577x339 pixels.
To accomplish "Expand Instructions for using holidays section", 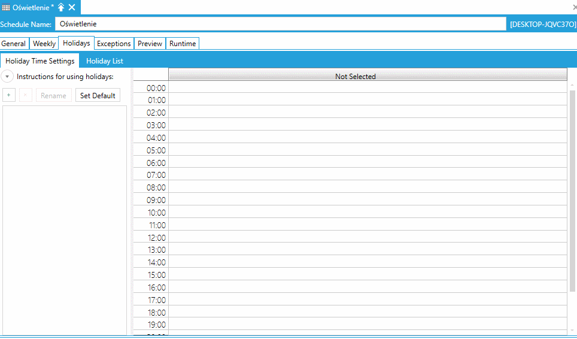I will (7, 77).
